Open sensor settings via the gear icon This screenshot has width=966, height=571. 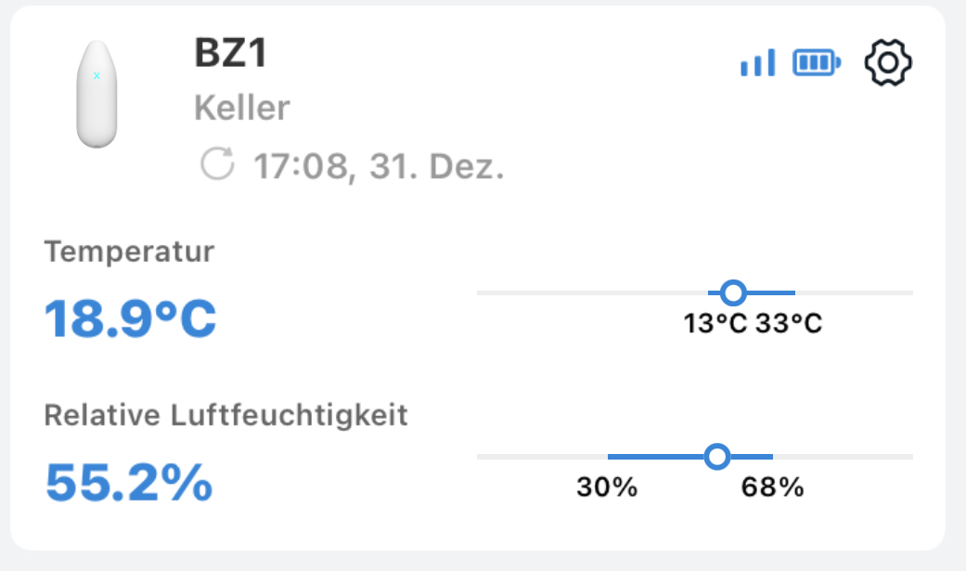pyautogui.click(x=888, y=63)
